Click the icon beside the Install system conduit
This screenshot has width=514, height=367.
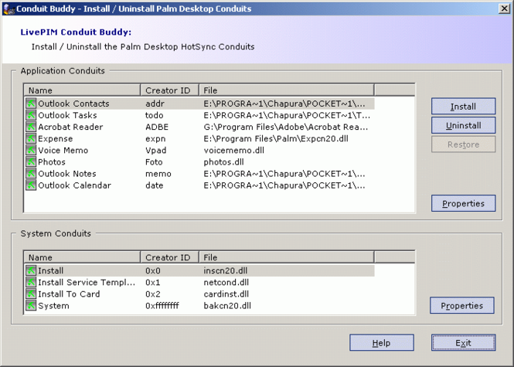[31, 270]
